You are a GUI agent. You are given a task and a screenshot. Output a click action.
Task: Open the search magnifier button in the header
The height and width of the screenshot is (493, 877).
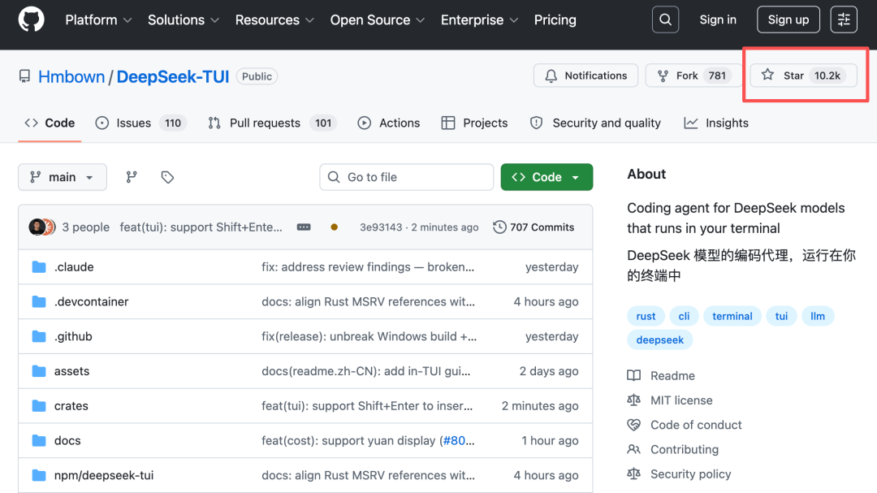click(665, 19)
